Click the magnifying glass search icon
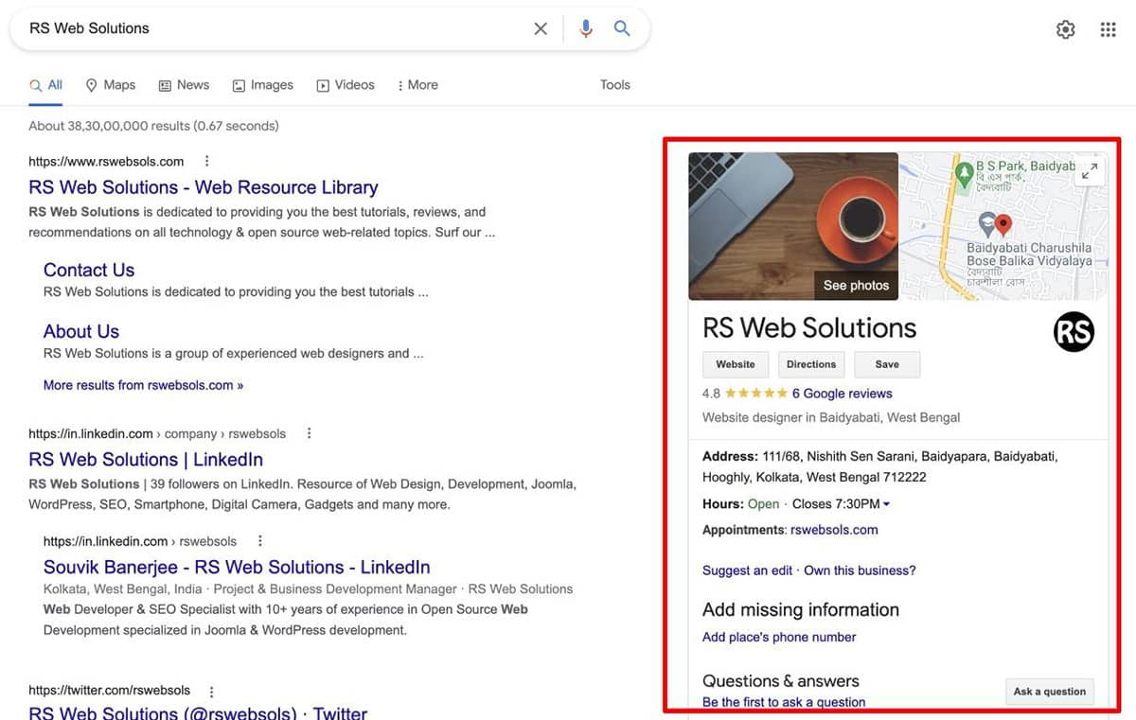 coord(622,28)
